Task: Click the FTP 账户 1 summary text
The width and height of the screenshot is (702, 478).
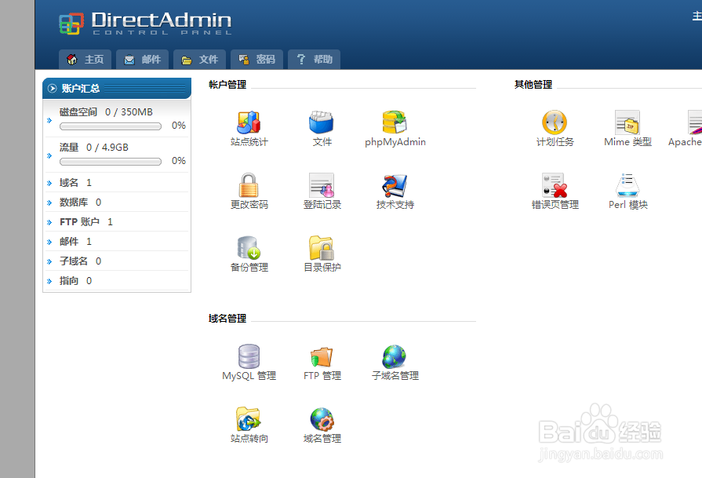Action: (x=86, y=222)
